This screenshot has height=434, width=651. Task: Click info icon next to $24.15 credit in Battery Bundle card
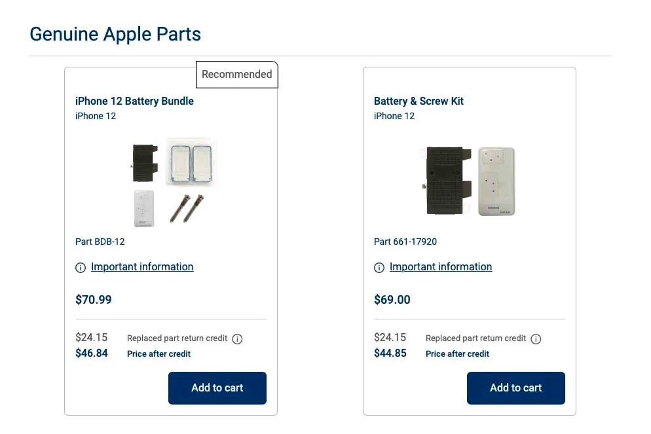[x=238, y=339]
